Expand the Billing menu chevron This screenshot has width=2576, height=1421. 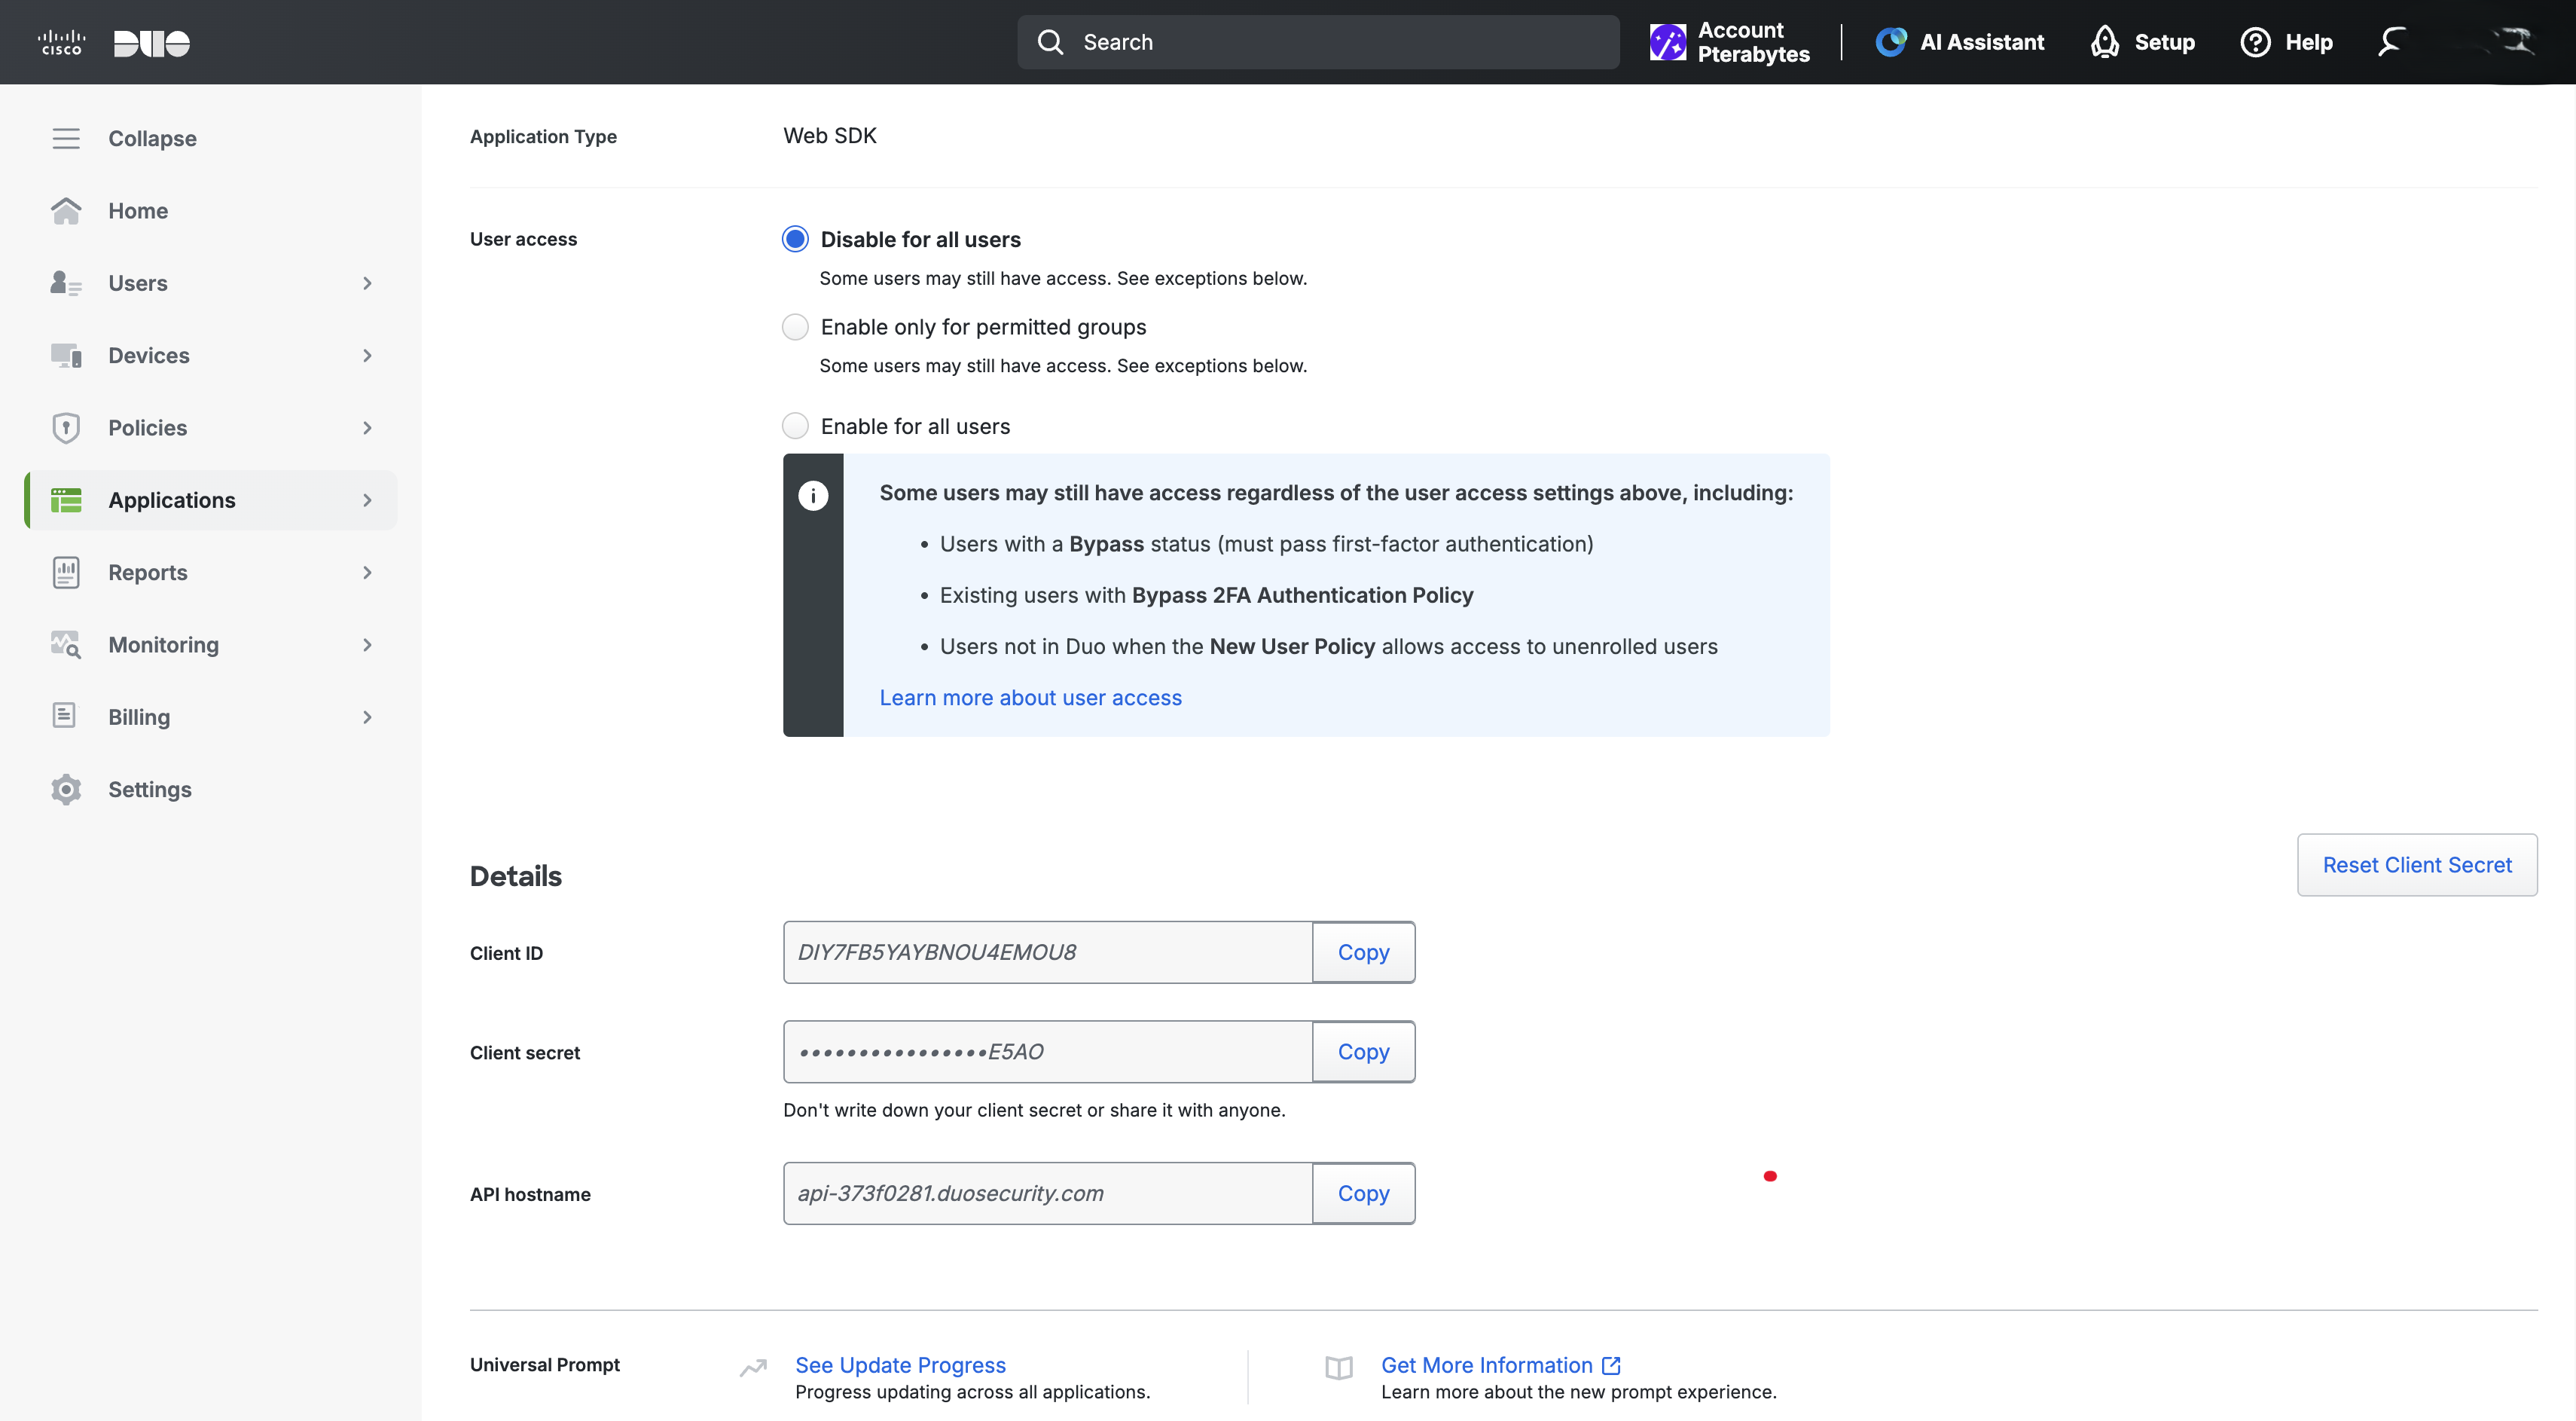click(x=367, y=717)
